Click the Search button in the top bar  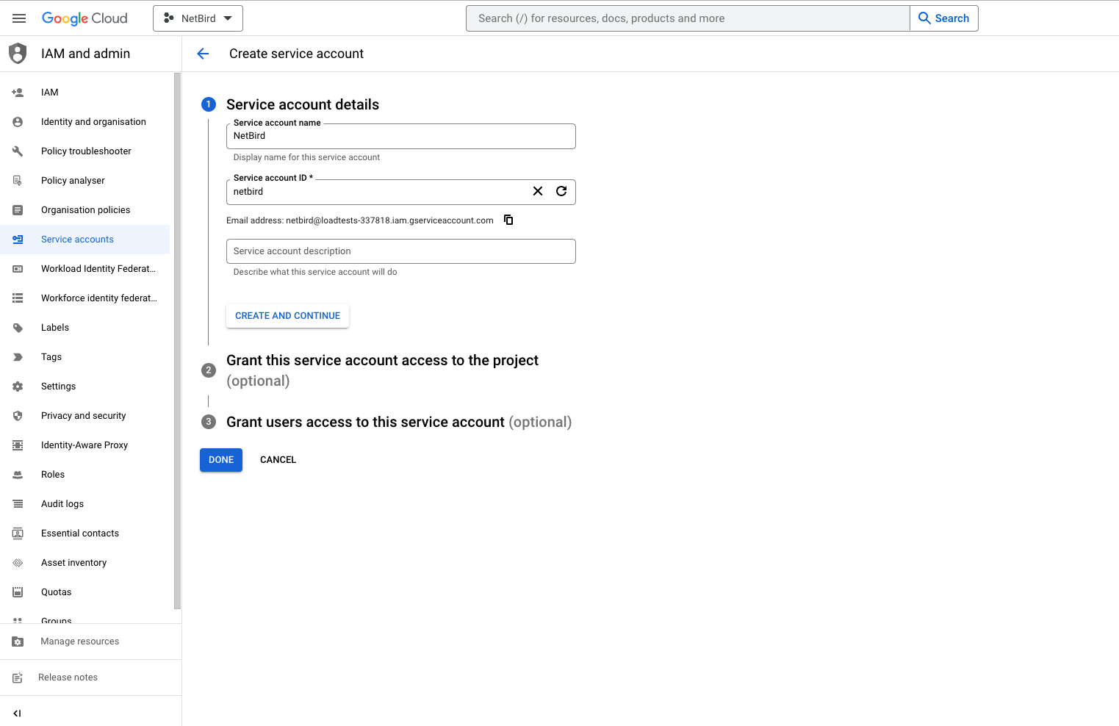tap(943, 18)
